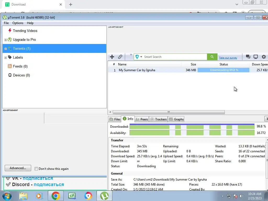
Task: Click the volume speaker tray icon
Action: click(x=242, y=196)
